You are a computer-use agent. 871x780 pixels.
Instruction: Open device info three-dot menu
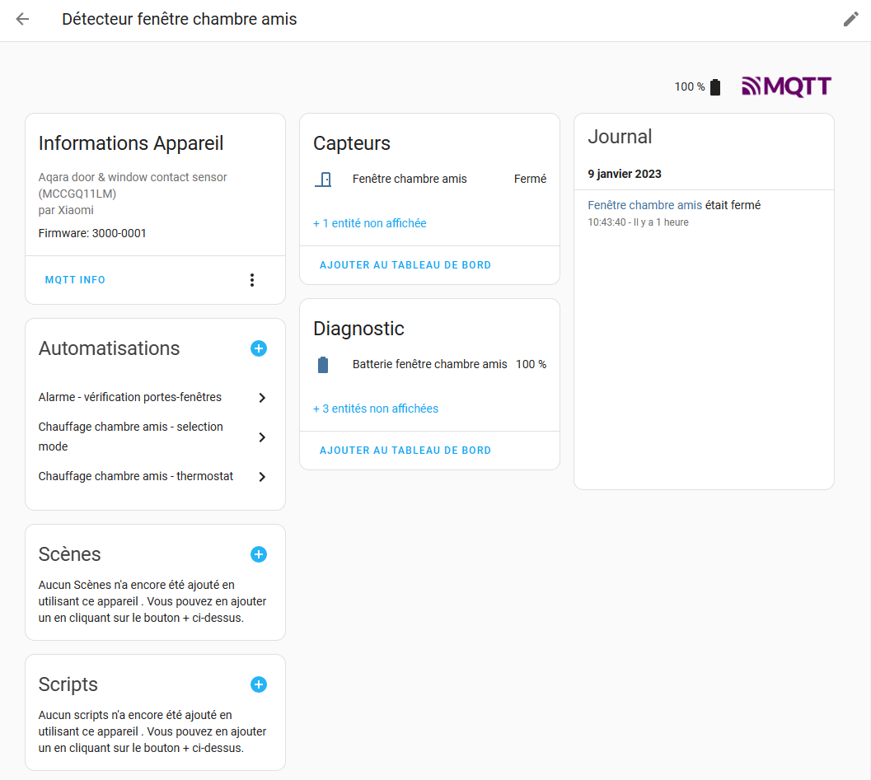coord(252,280)
